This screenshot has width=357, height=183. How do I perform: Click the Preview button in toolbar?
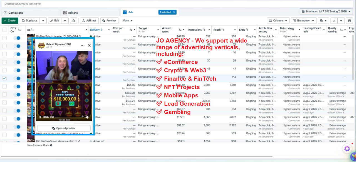pos(109,21)
